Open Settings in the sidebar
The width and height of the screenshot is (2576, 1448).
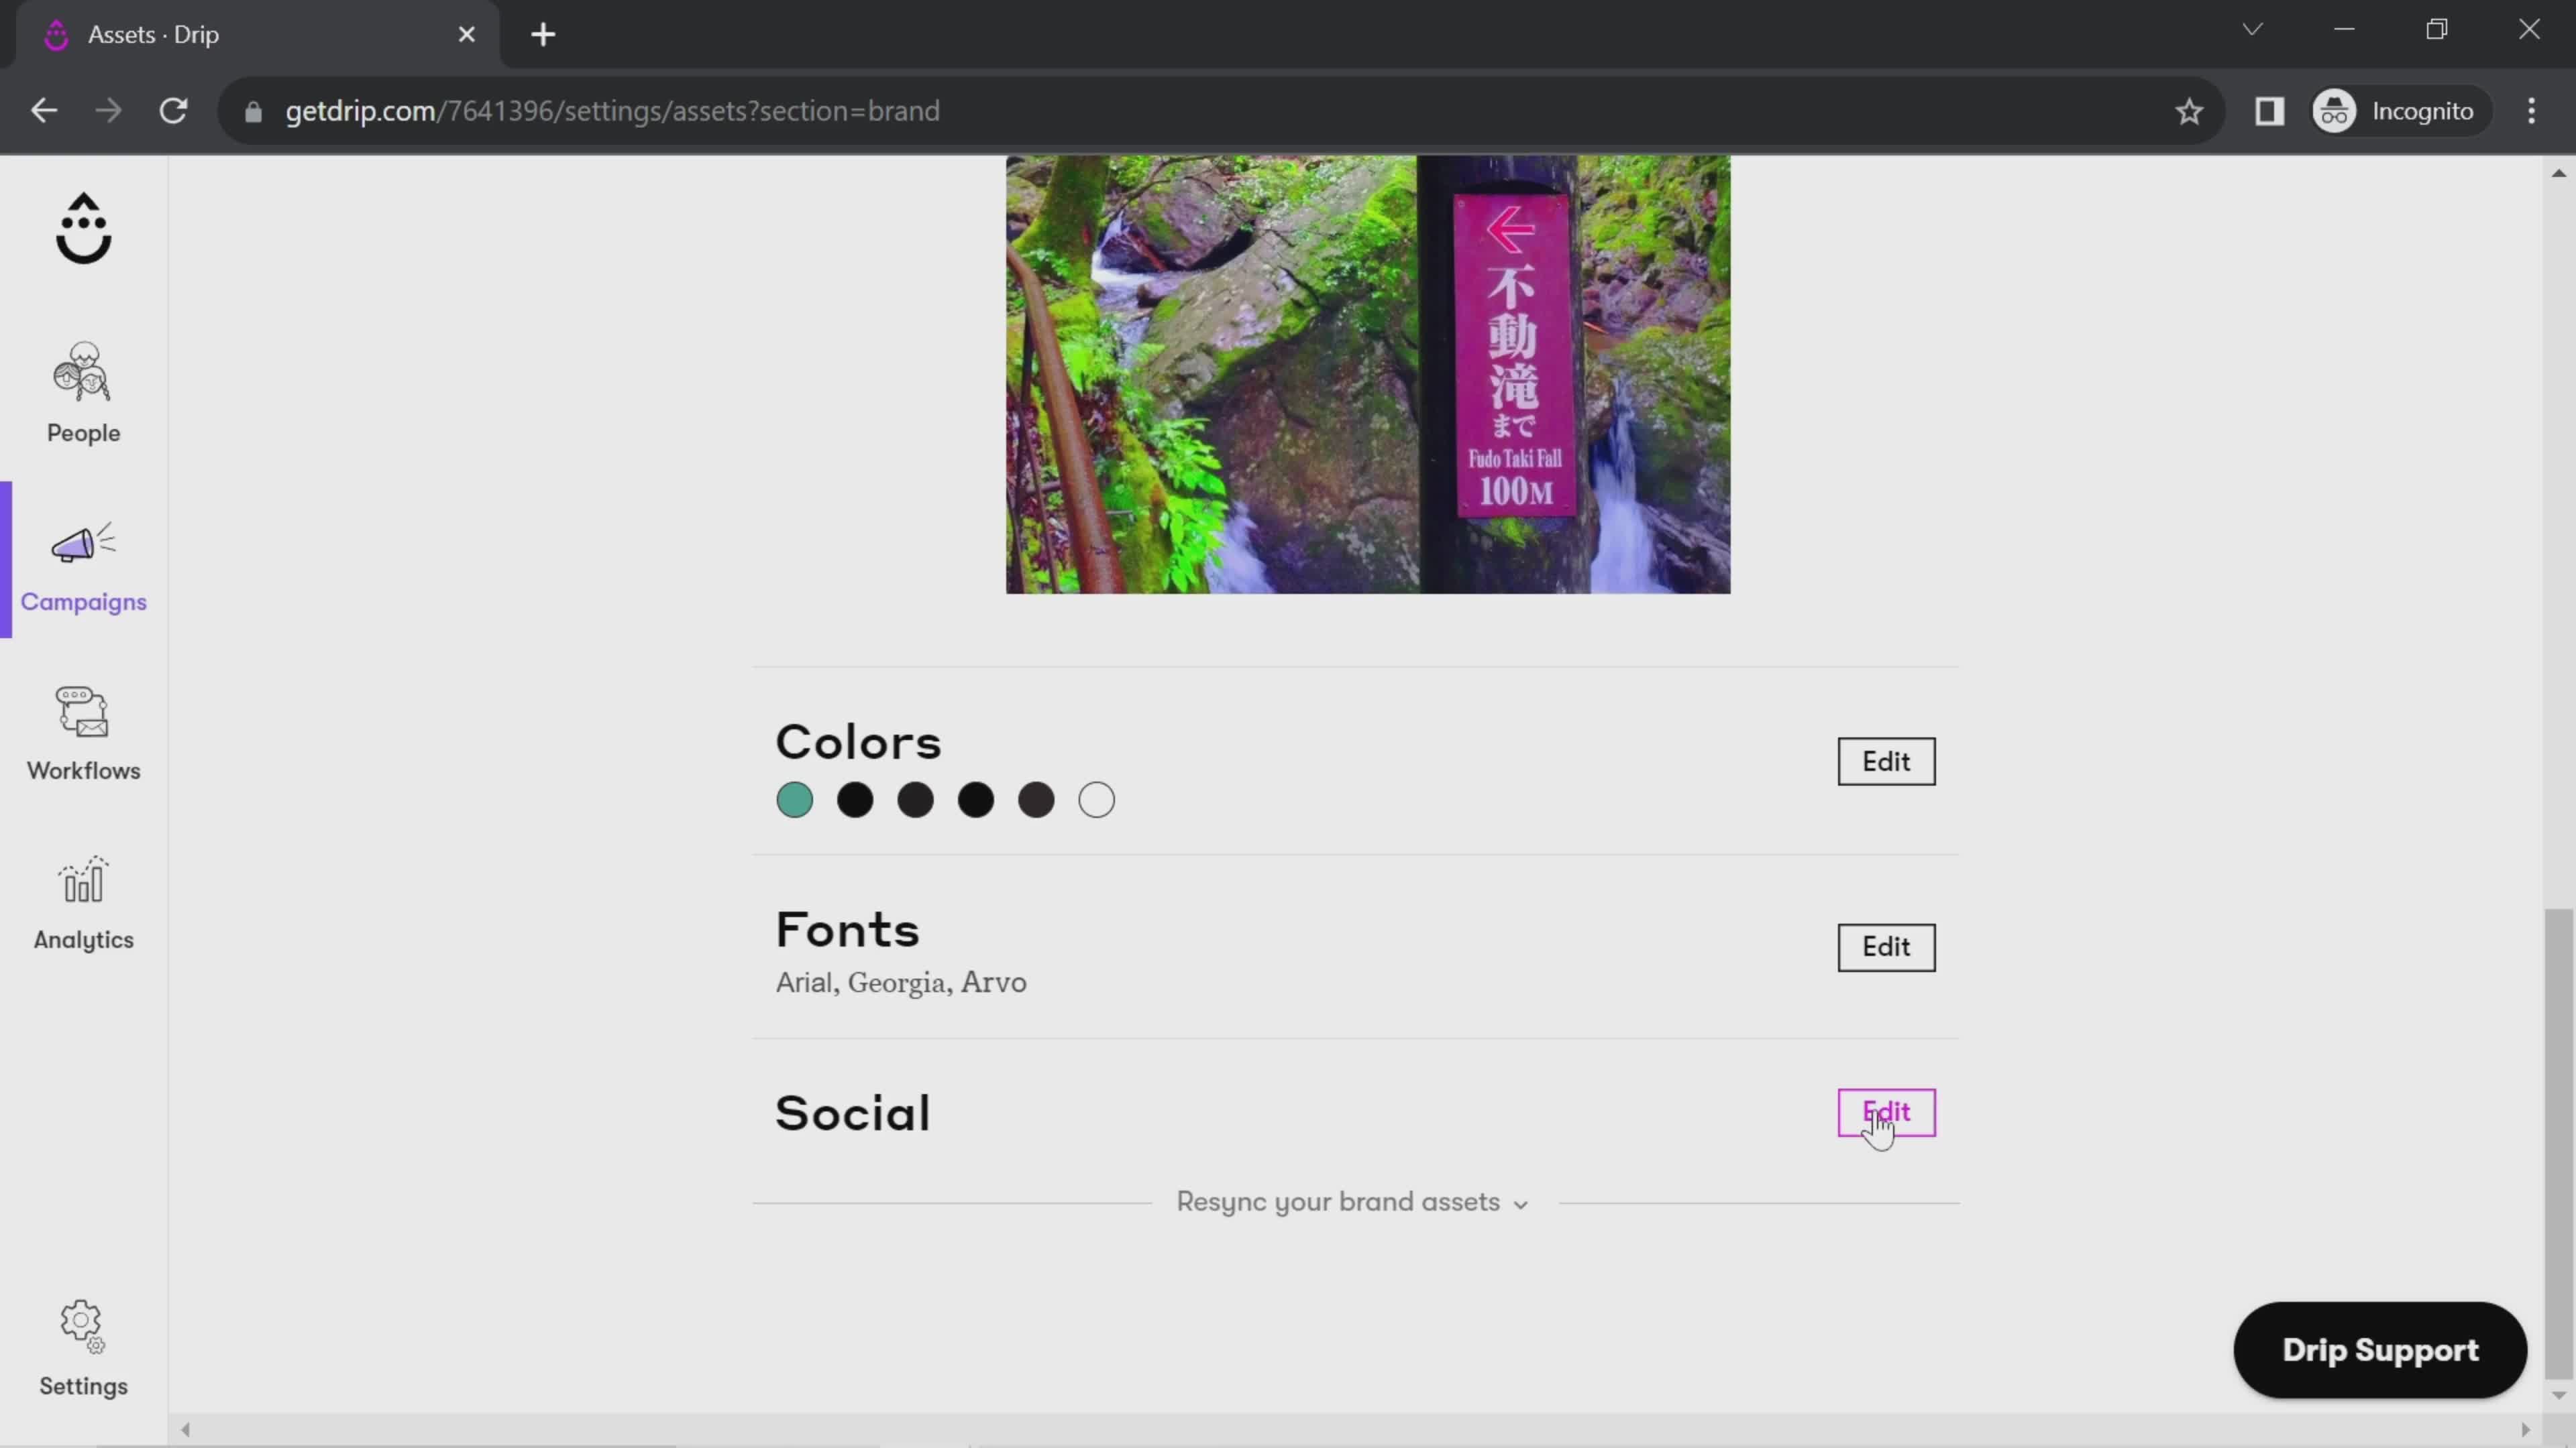click(x=83, y=1348)
